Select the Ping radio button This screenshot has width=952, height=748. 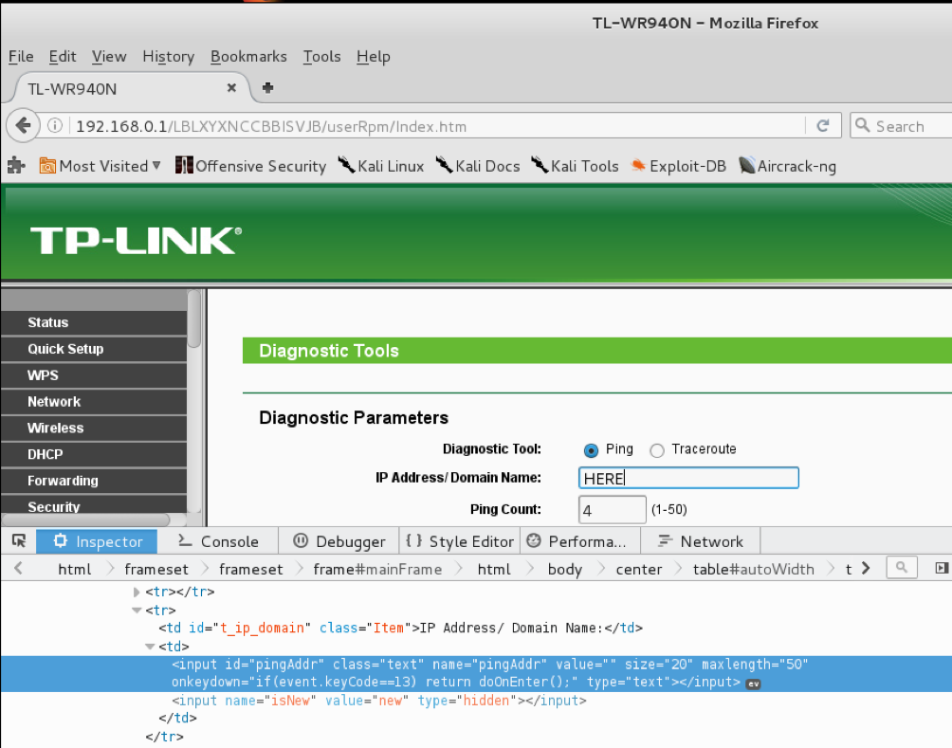[x=590, y=450]
